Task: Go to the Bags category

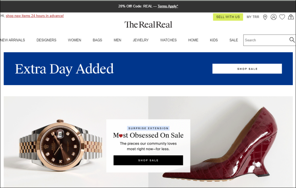Action: click(x=98, y=40)
